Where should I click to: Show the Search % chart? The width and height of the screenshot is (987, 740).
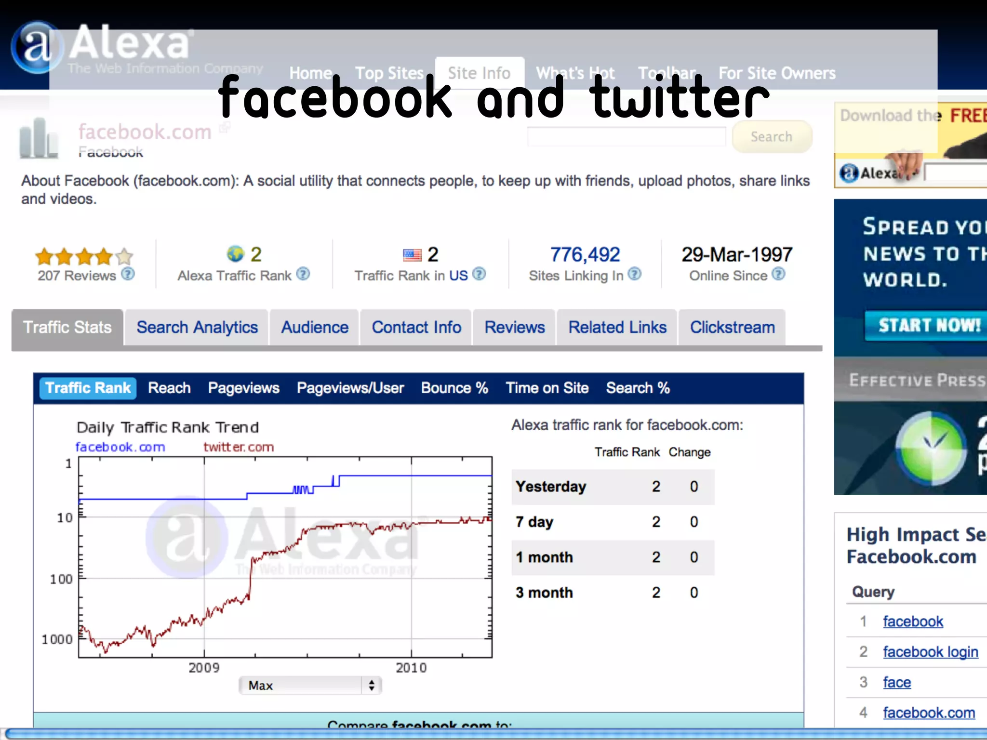pyautogui.click(x=638, y=388)
